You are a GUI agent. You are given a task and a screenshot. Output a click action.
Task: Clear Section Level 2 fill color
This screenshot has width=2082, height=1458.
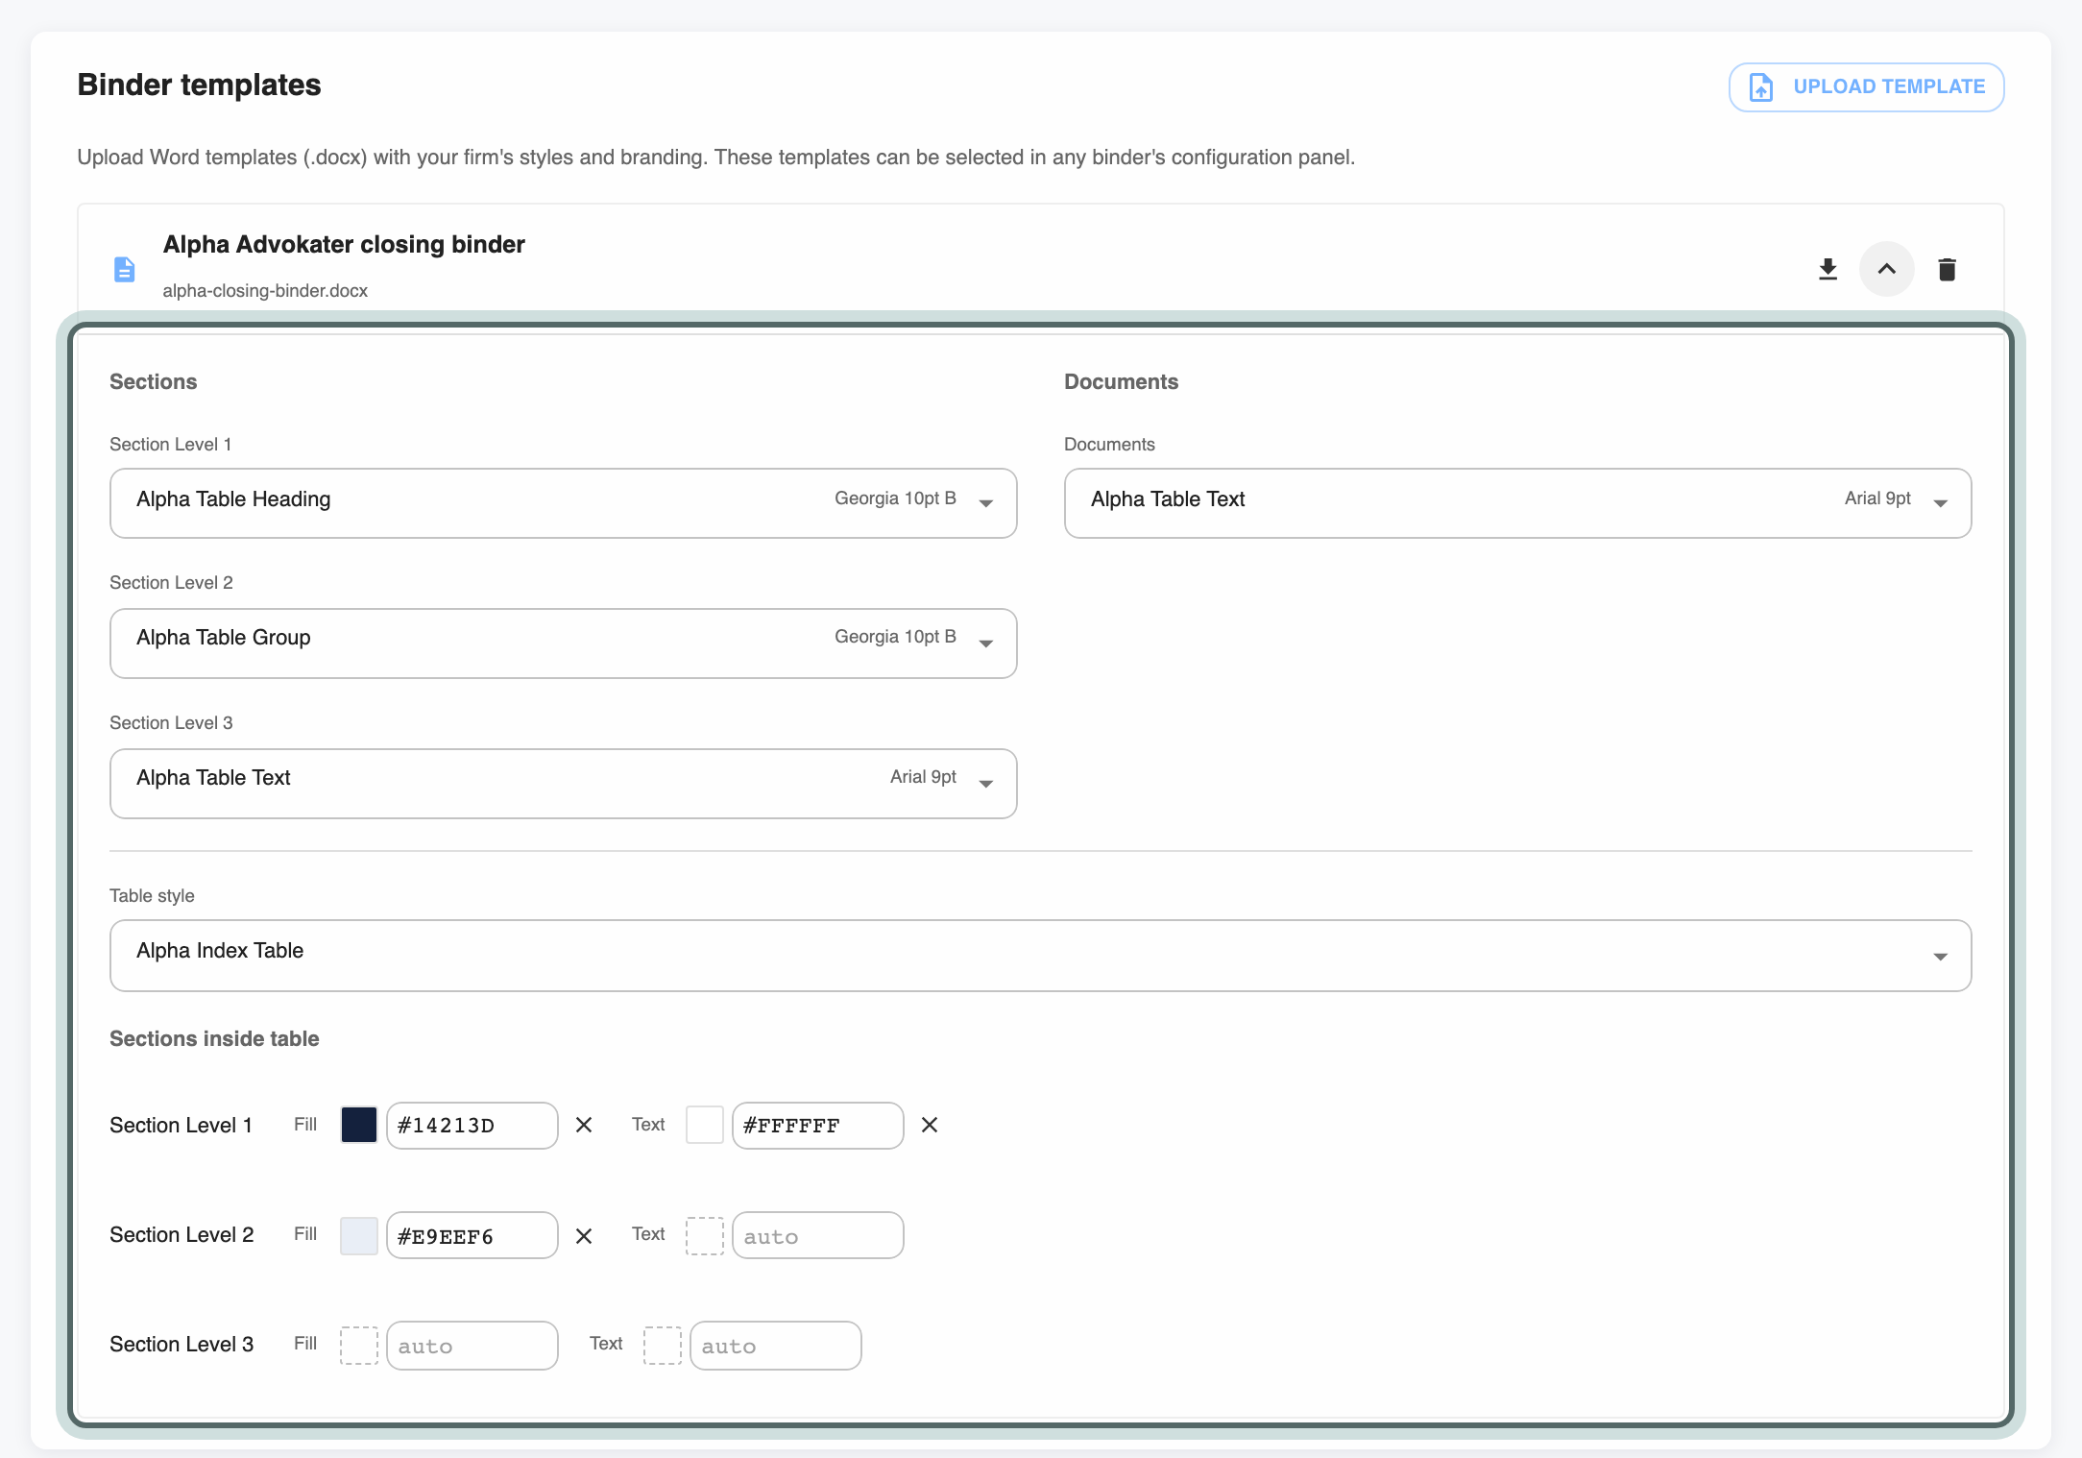pyautogui.click(x=584, y=1236)
